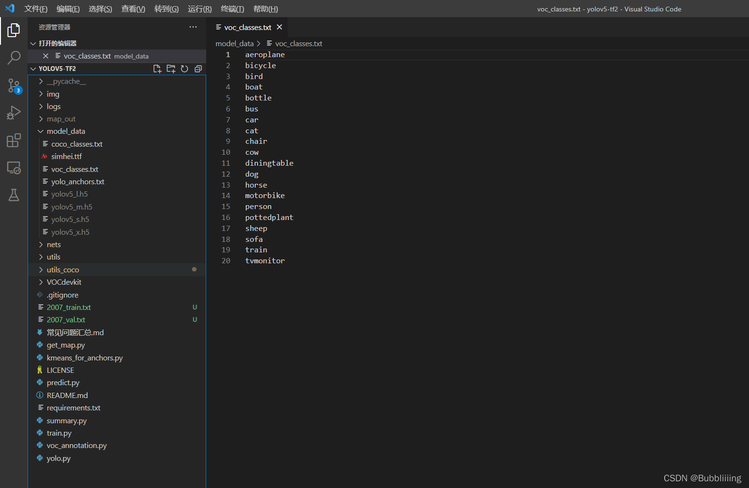Screen dimensions: 749x488
Task: Open Source Control view with 3 changes
Action: tap(14, 86)
